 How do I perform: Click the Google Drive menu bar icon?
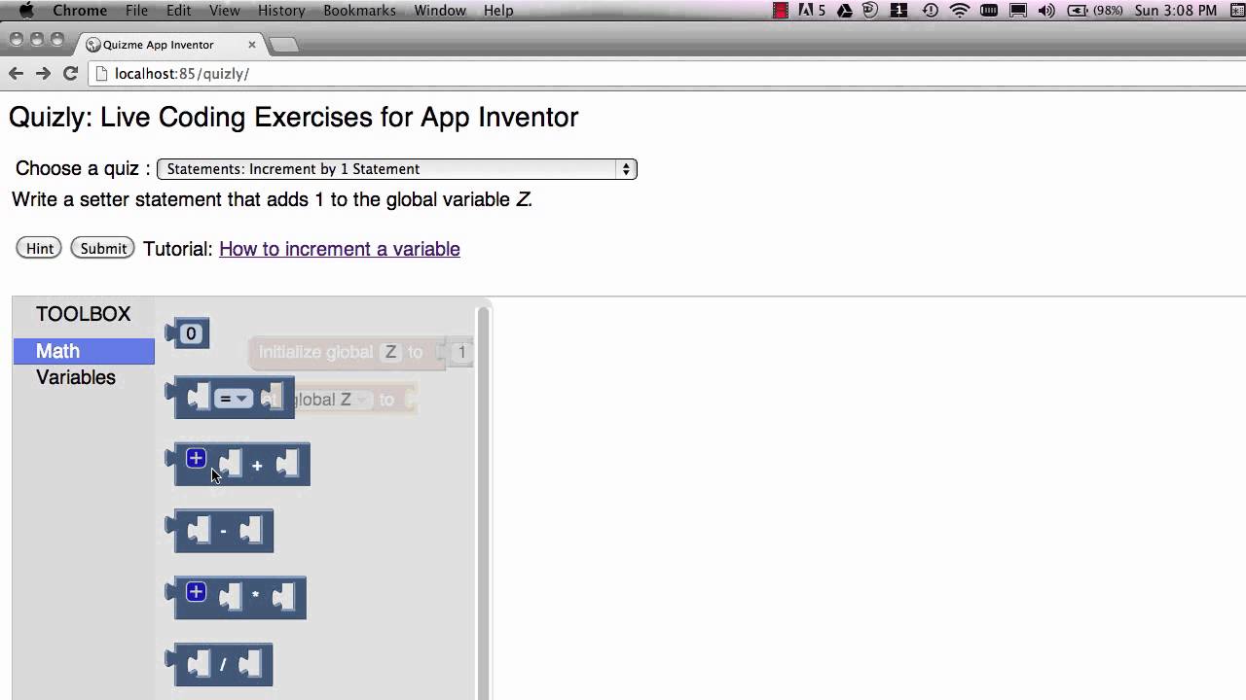coord(845,11)
